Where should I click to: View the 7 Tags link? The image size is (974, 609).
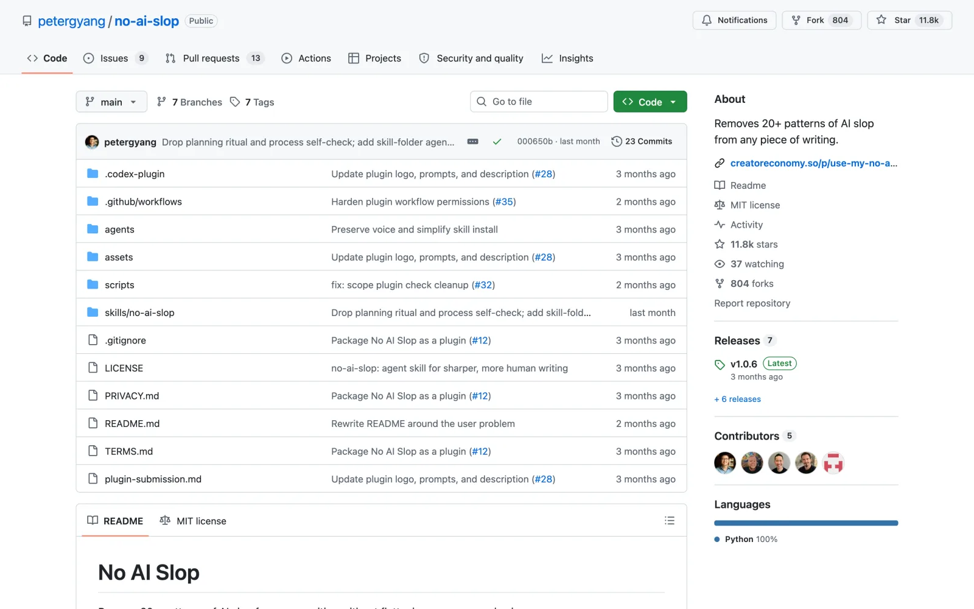tap(252, 102)
